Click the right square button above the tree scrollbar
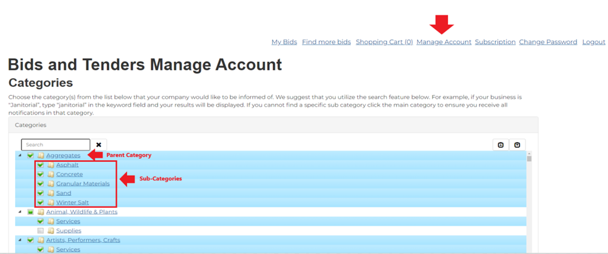This screenshot has width=608, height=254. click(517, 145)
